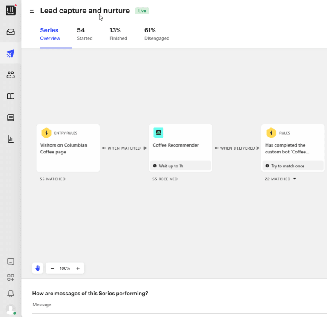Open the Messenger chat icon in sidebar
This screenshot has width=327, height=317.
point(11,262)
